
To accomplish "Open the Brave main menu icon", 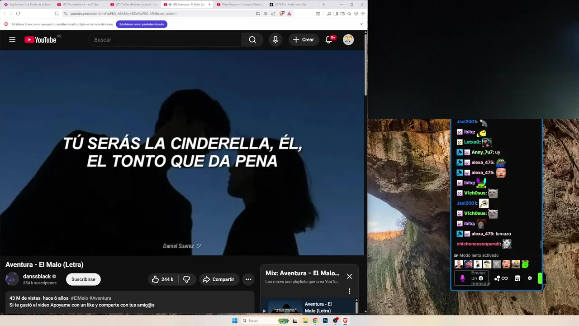I will [x=363, y=14].
